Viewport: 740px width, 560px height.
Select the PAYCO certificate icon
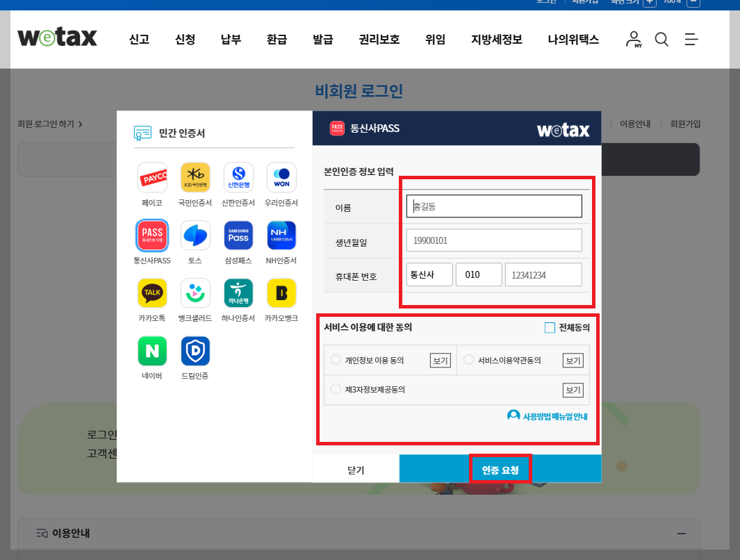click(x=152, y=177)
